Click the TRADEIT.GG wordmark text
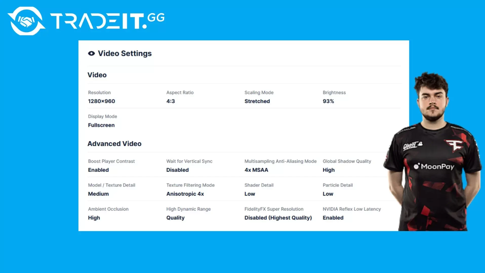Screen dimensions: 485x273 pos(108,21)
